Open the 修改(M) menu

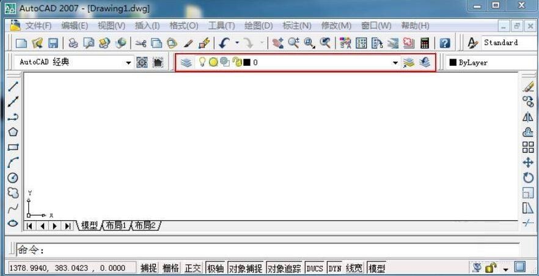(336, 26)
